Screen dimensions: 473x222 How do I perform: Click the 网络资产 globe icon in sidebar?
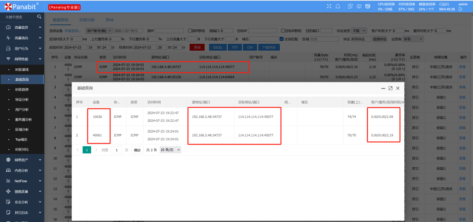8,160
